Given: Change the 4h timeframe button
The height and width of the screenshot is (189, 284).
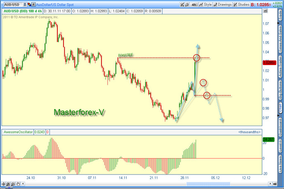Looking at the screenshot, I should (194, 5).
